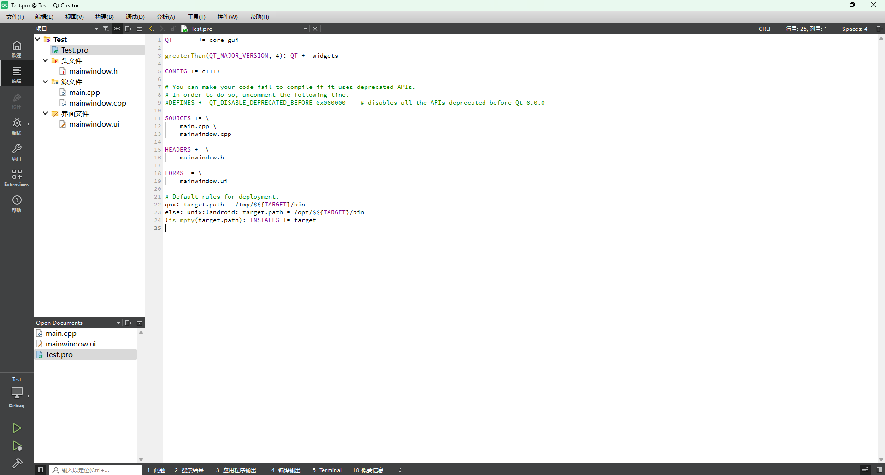Close the Test.pro document in the editor

[315, 29]
